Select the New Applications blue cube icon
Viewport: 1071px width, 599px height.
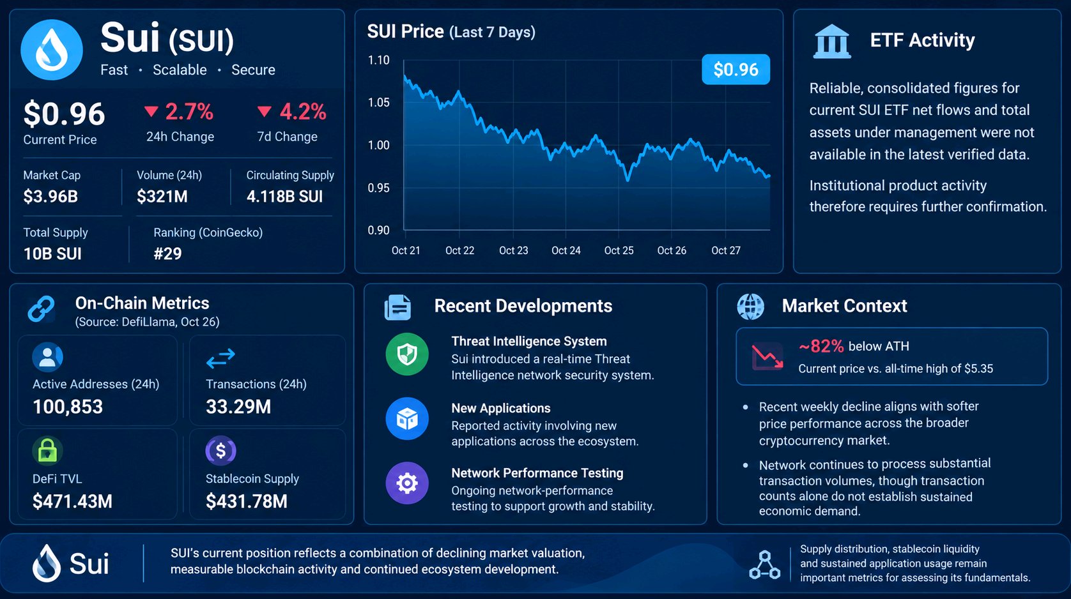(x=407, y=419)
